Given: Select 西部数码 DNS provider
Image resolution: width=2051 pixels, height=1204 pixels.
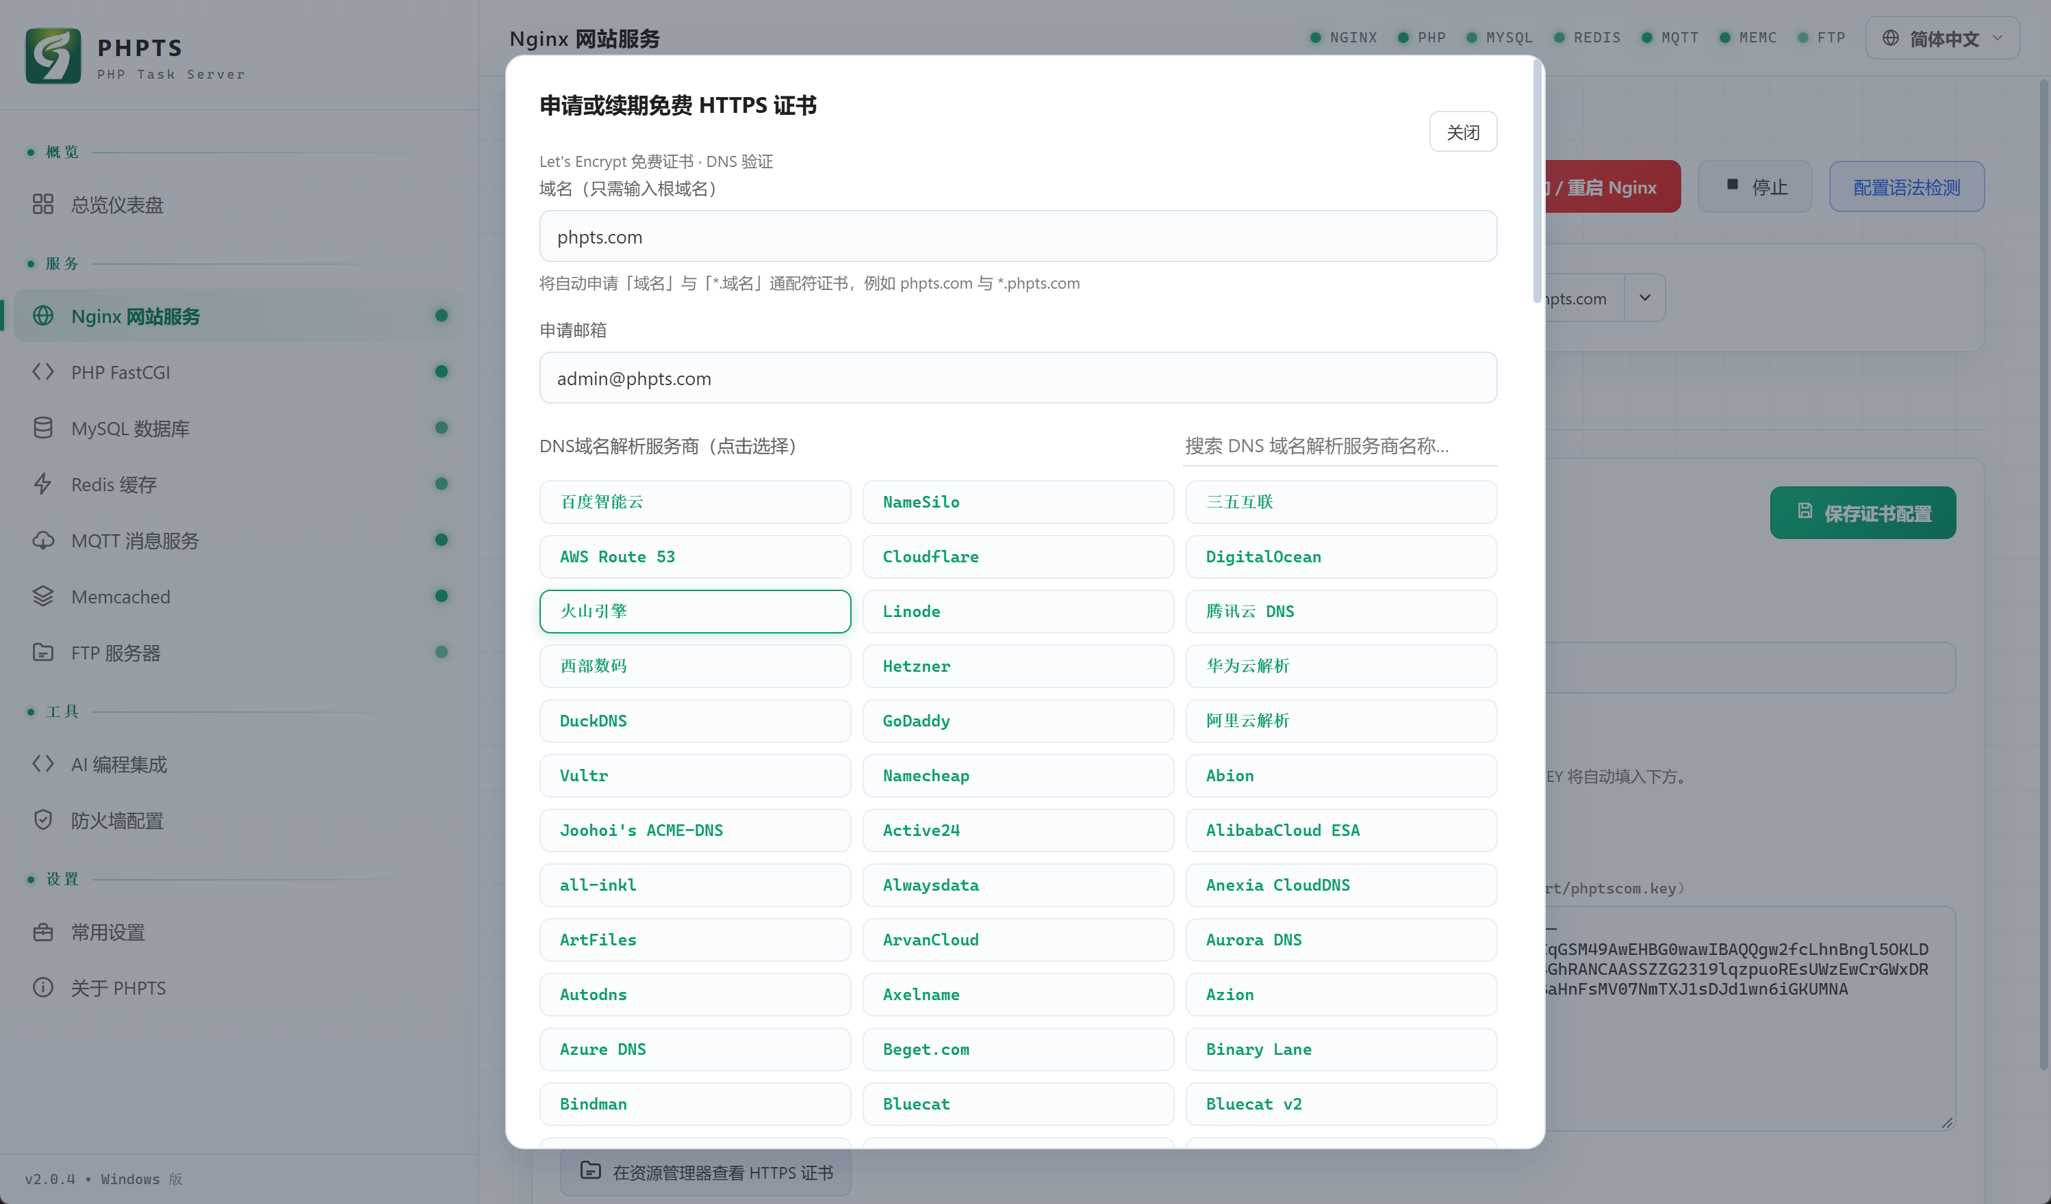Looking at the screenshot, I should click(x=695, y=666).
